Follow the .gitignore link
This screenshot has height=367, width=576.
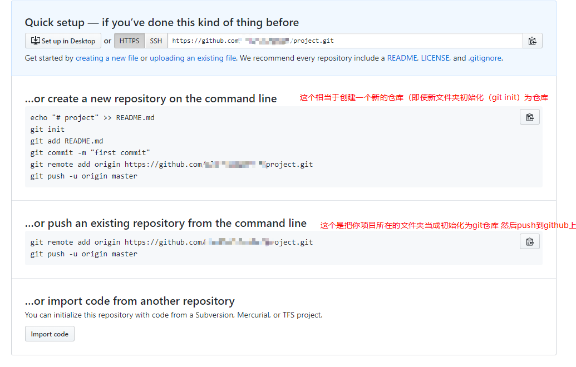click(x=485, y=58)
